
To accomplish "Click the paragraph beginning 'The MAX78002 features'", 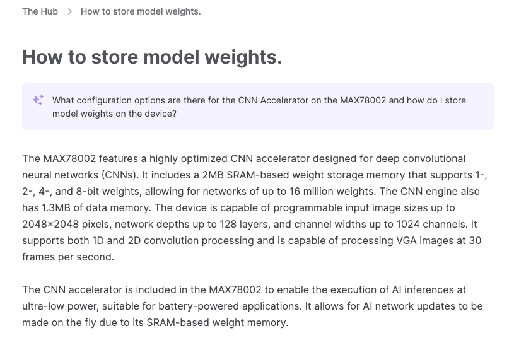I will click(x=255, y=207).
